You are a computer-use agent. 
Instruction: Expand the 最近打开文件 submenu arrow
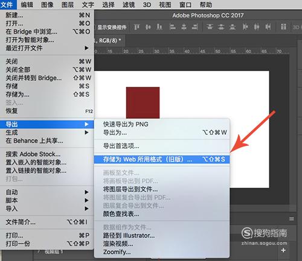coord(86,48)
